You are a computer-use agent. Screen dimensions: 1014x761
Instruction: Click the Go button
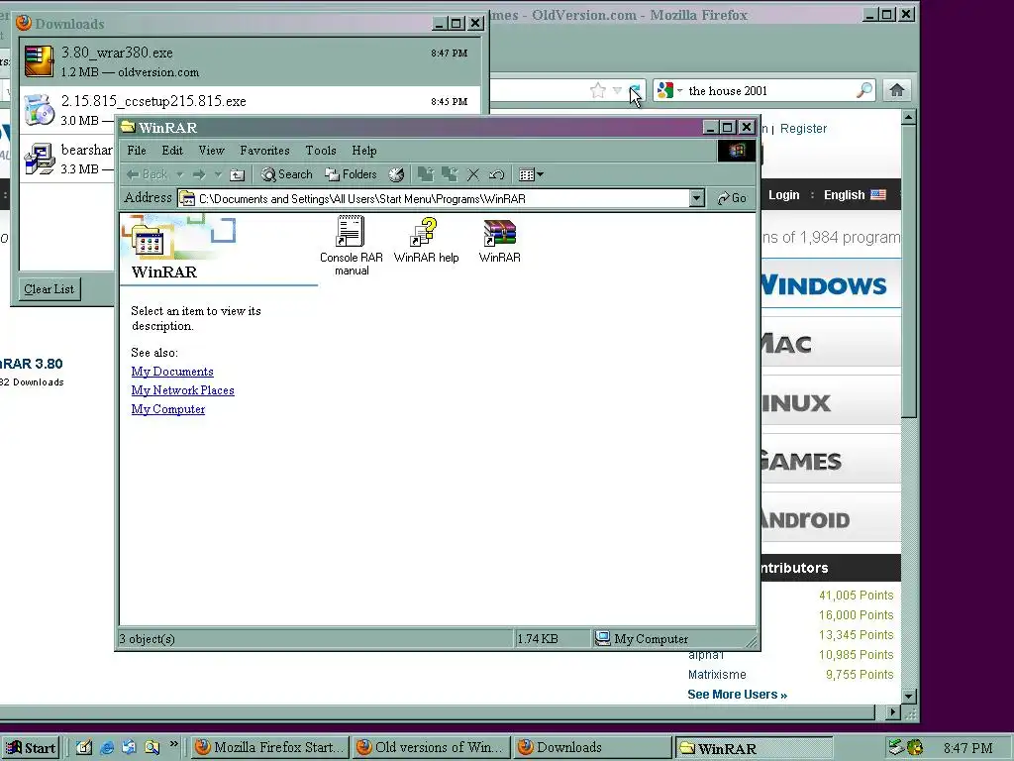click(732, 198)
